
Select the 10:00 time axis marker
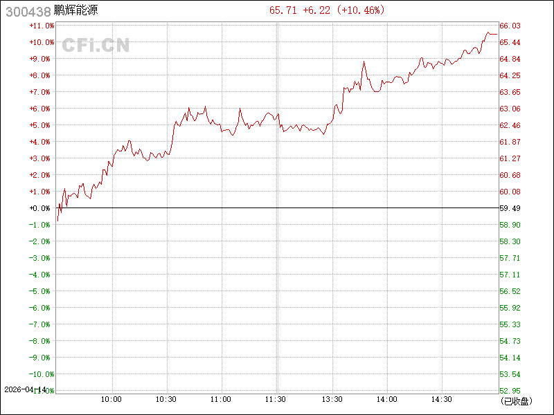(111, 399)
